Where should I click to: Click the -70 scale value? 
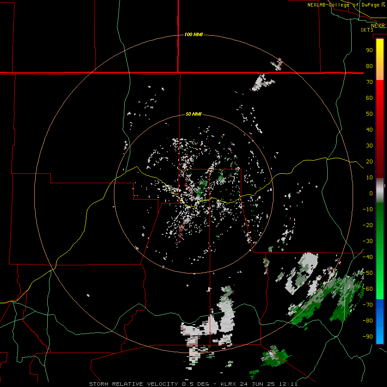click(368, 305)
